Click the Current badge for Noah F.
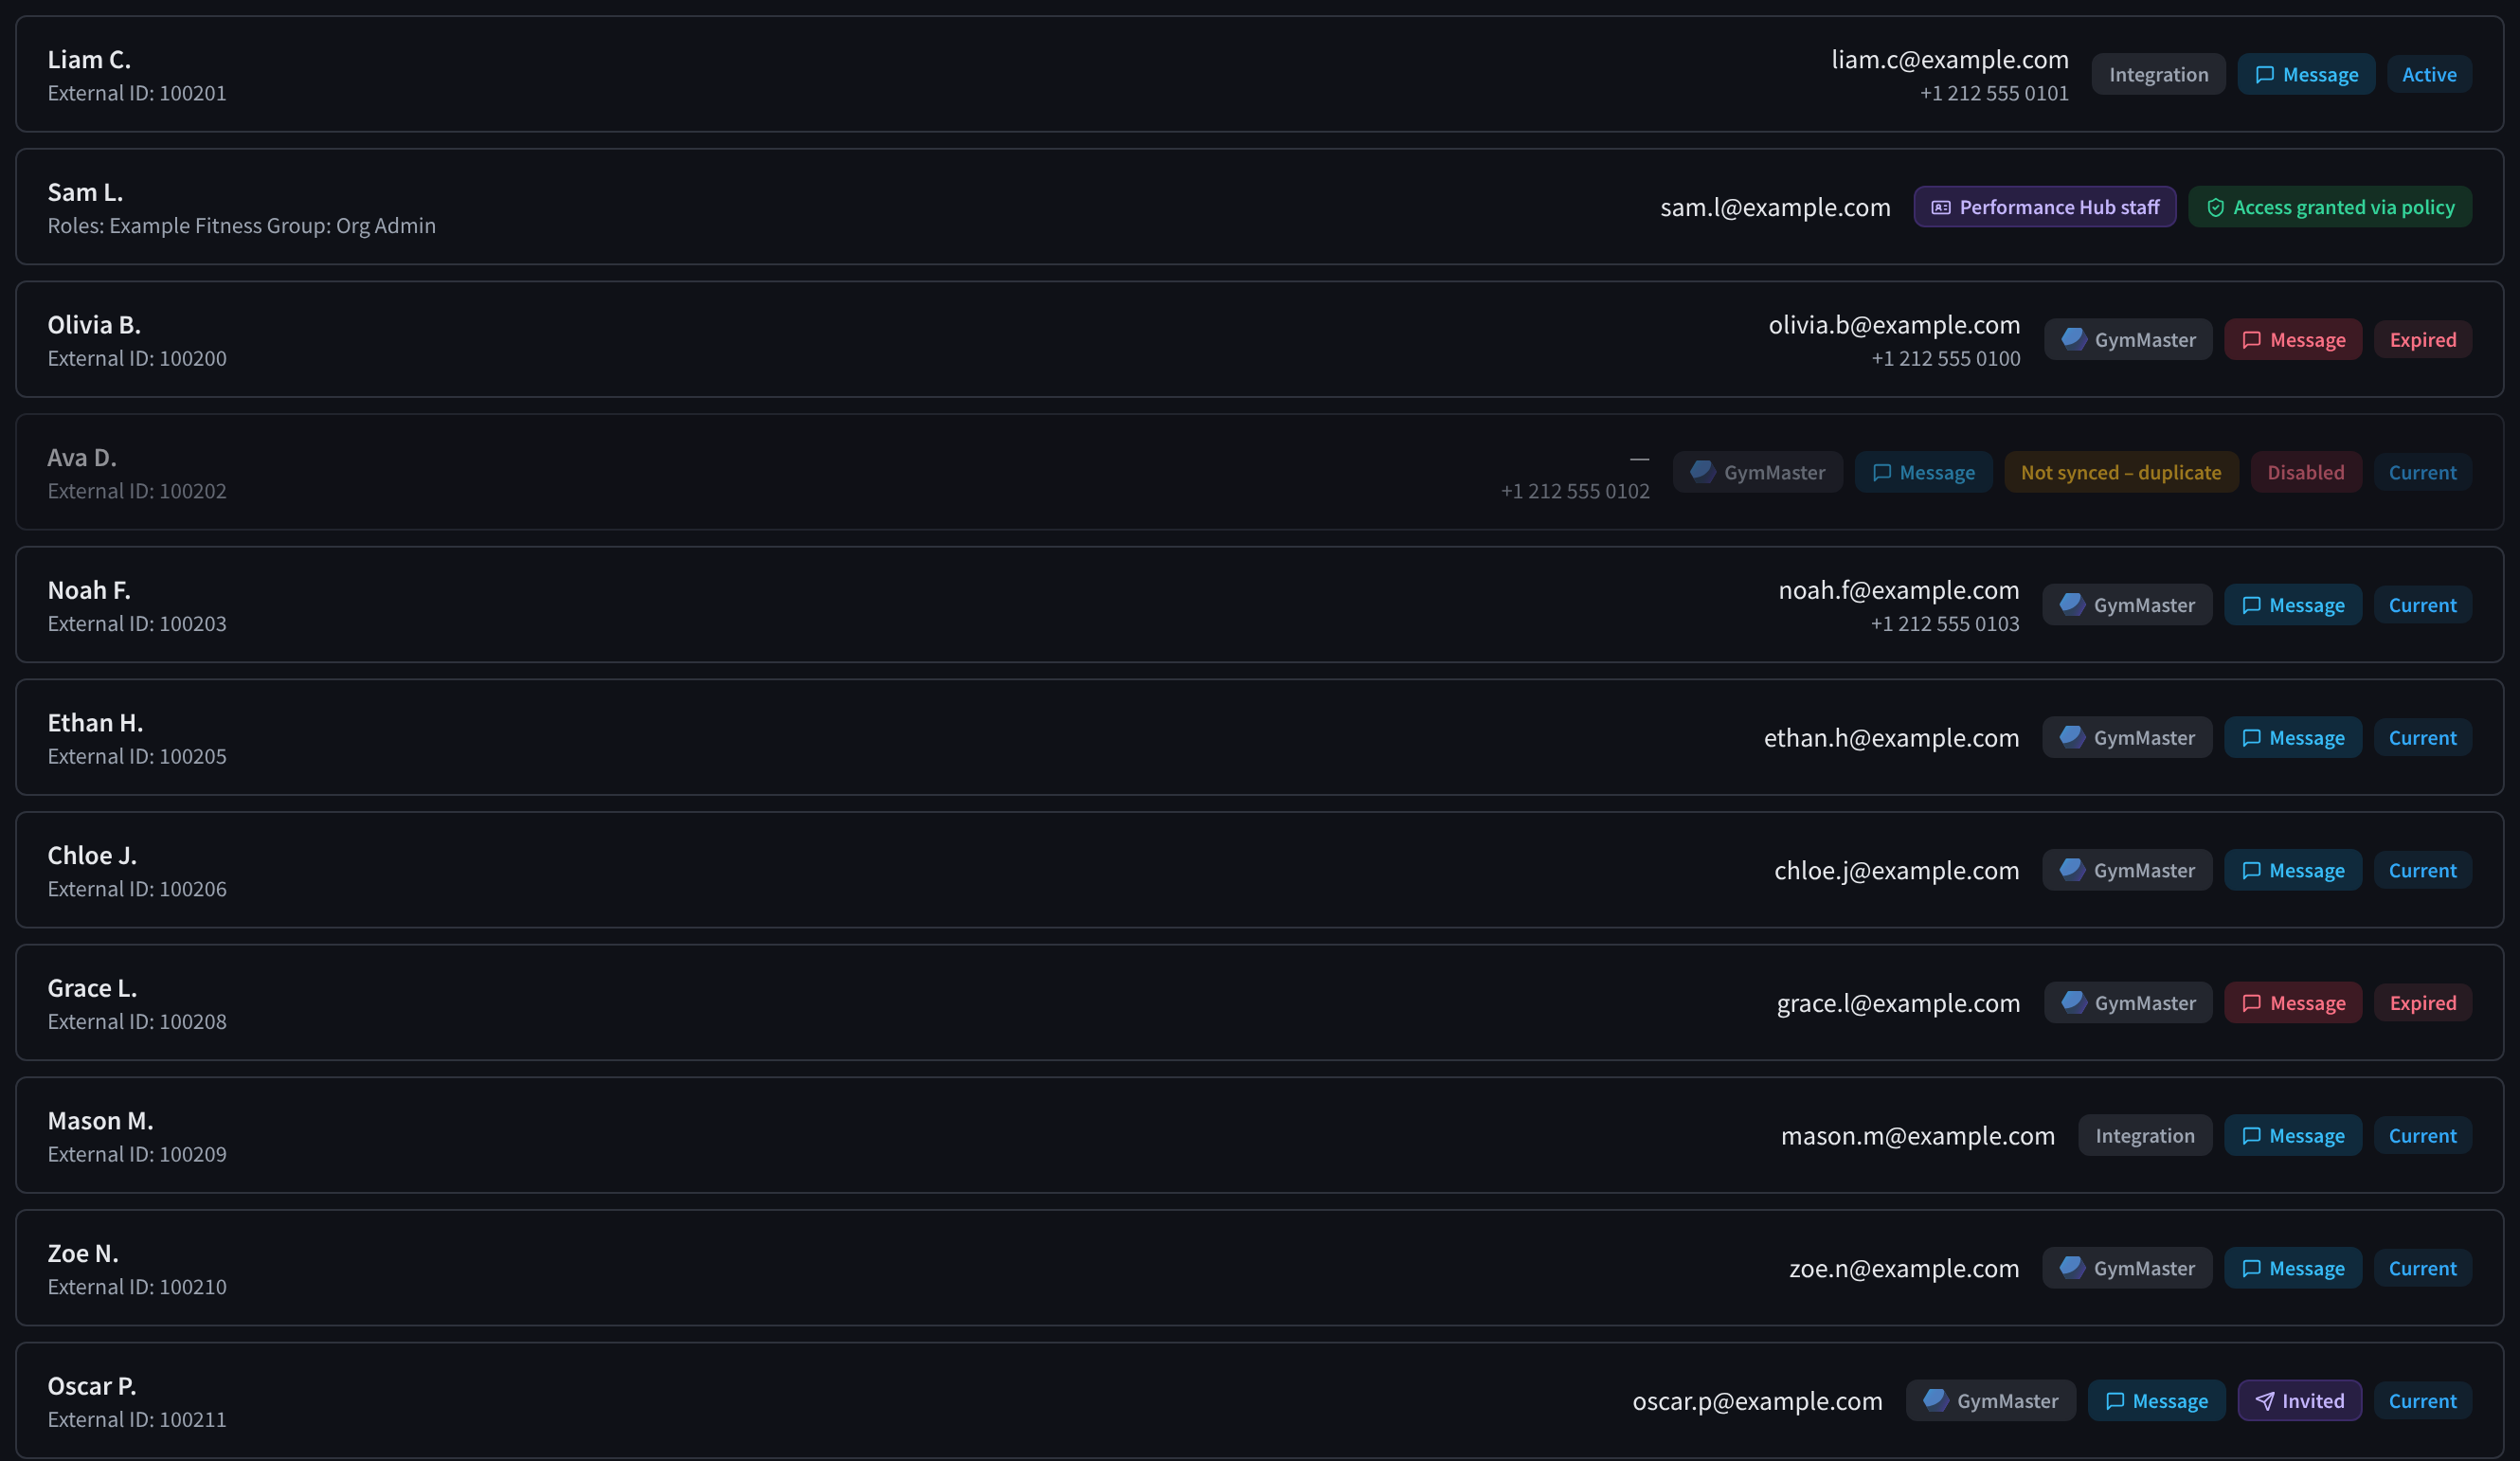 click(2422, 605)
